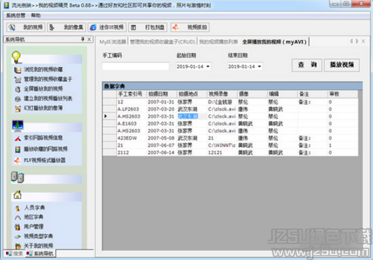This screenshot has height=260, width=373.
Task: Click the 播放视频 button
Action: click(x=342, y=65)
